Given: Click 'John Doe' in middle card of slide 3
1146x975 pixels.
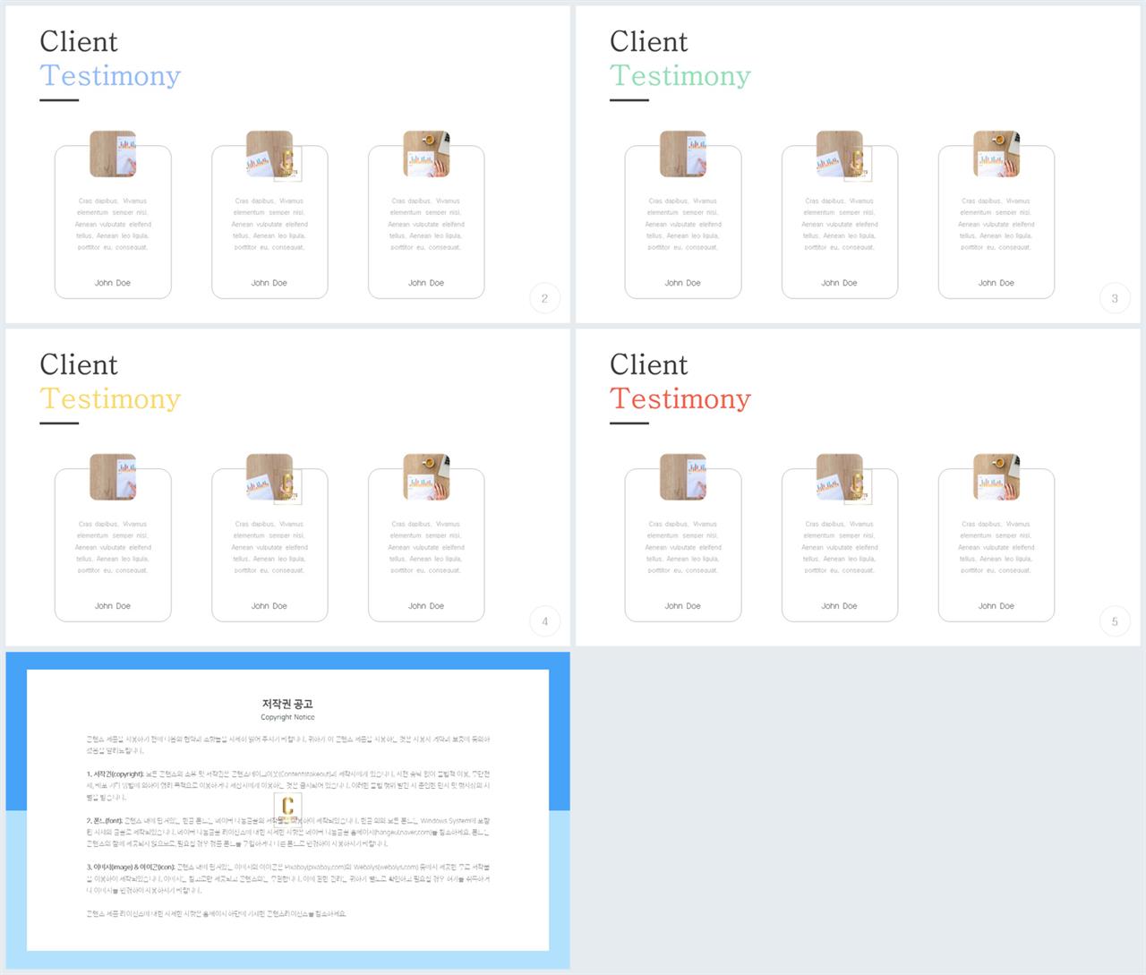Looking at the screenshot, I should [x=840, y=283].
